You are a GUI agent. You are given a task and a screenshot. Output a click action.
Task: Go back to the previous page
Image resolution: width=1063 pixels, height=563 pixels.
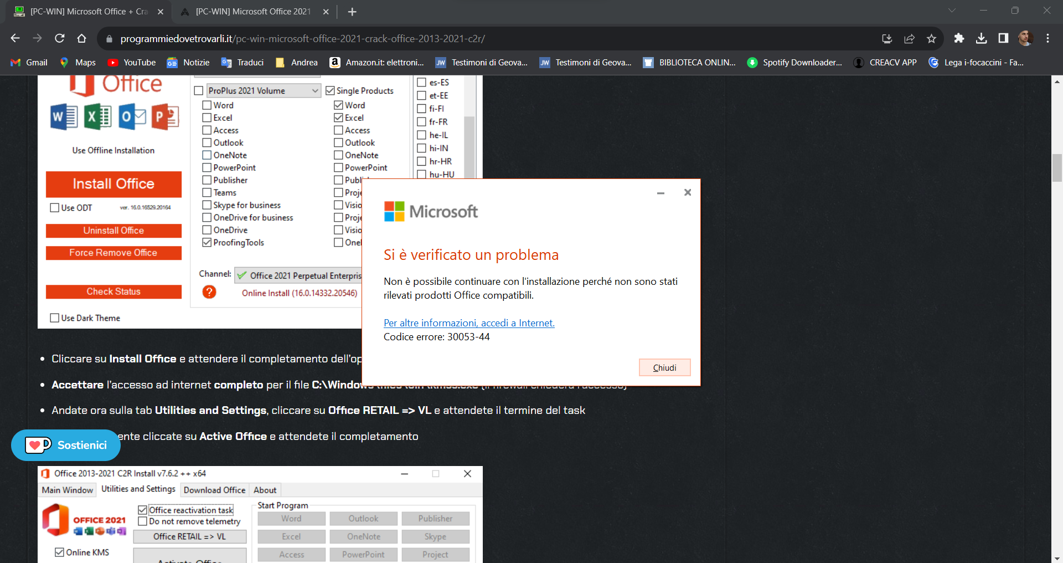pyautogui.click(x=16, y=38)
